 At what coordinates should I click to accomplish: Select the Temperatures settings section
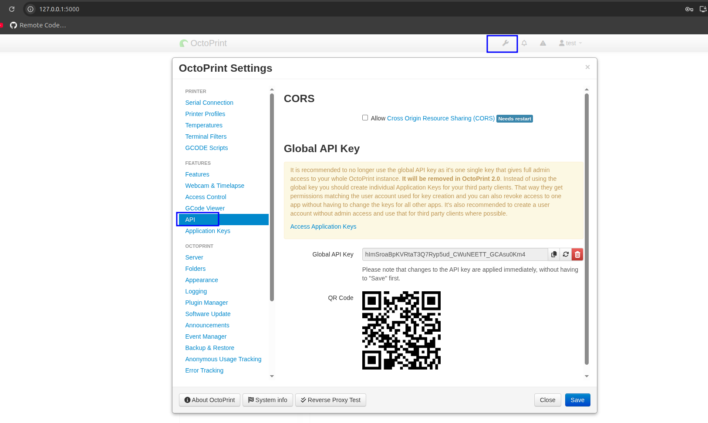[204, 125]
